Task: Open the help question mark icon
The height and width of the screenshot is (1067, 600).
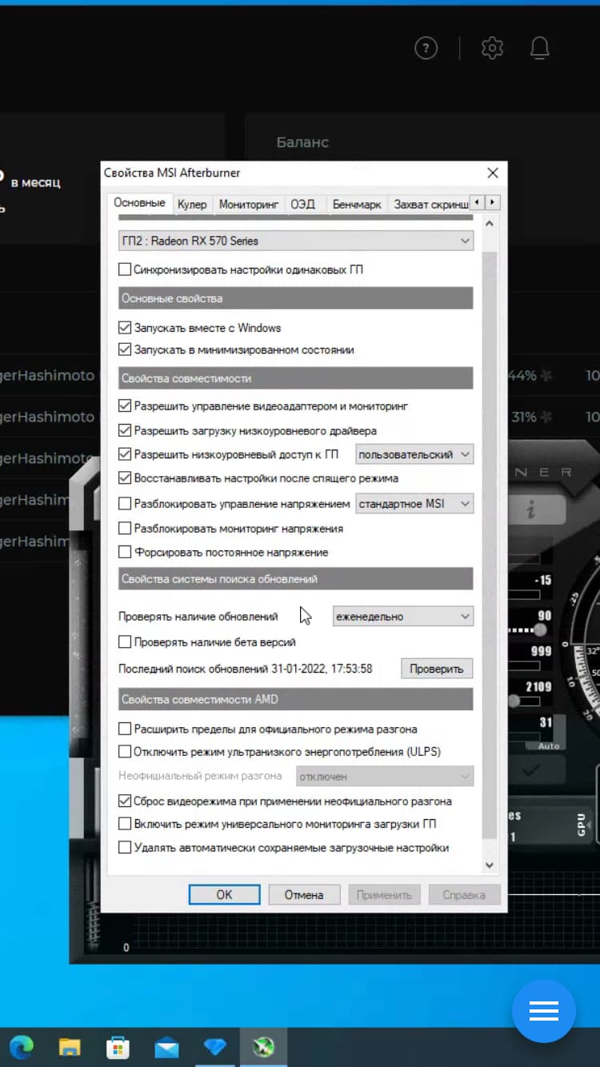Action: pyautogui.click(x=426, y=48)
